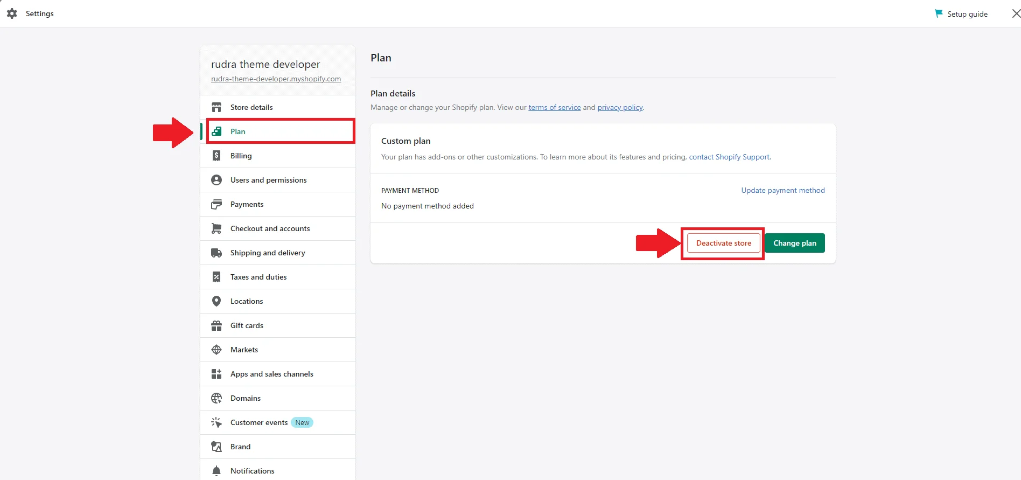The image size is (1021, 480).
Task: Click the Markets globe icon
Action: (216, 350)
